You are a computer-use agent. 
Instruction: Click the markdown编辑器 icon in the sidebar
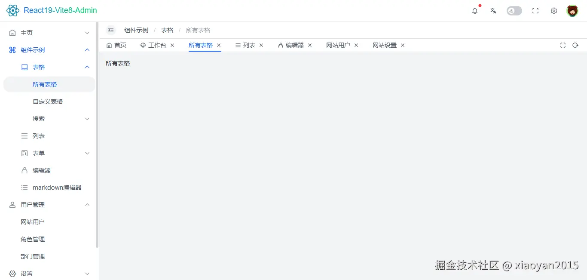click(x=24, y=188)
